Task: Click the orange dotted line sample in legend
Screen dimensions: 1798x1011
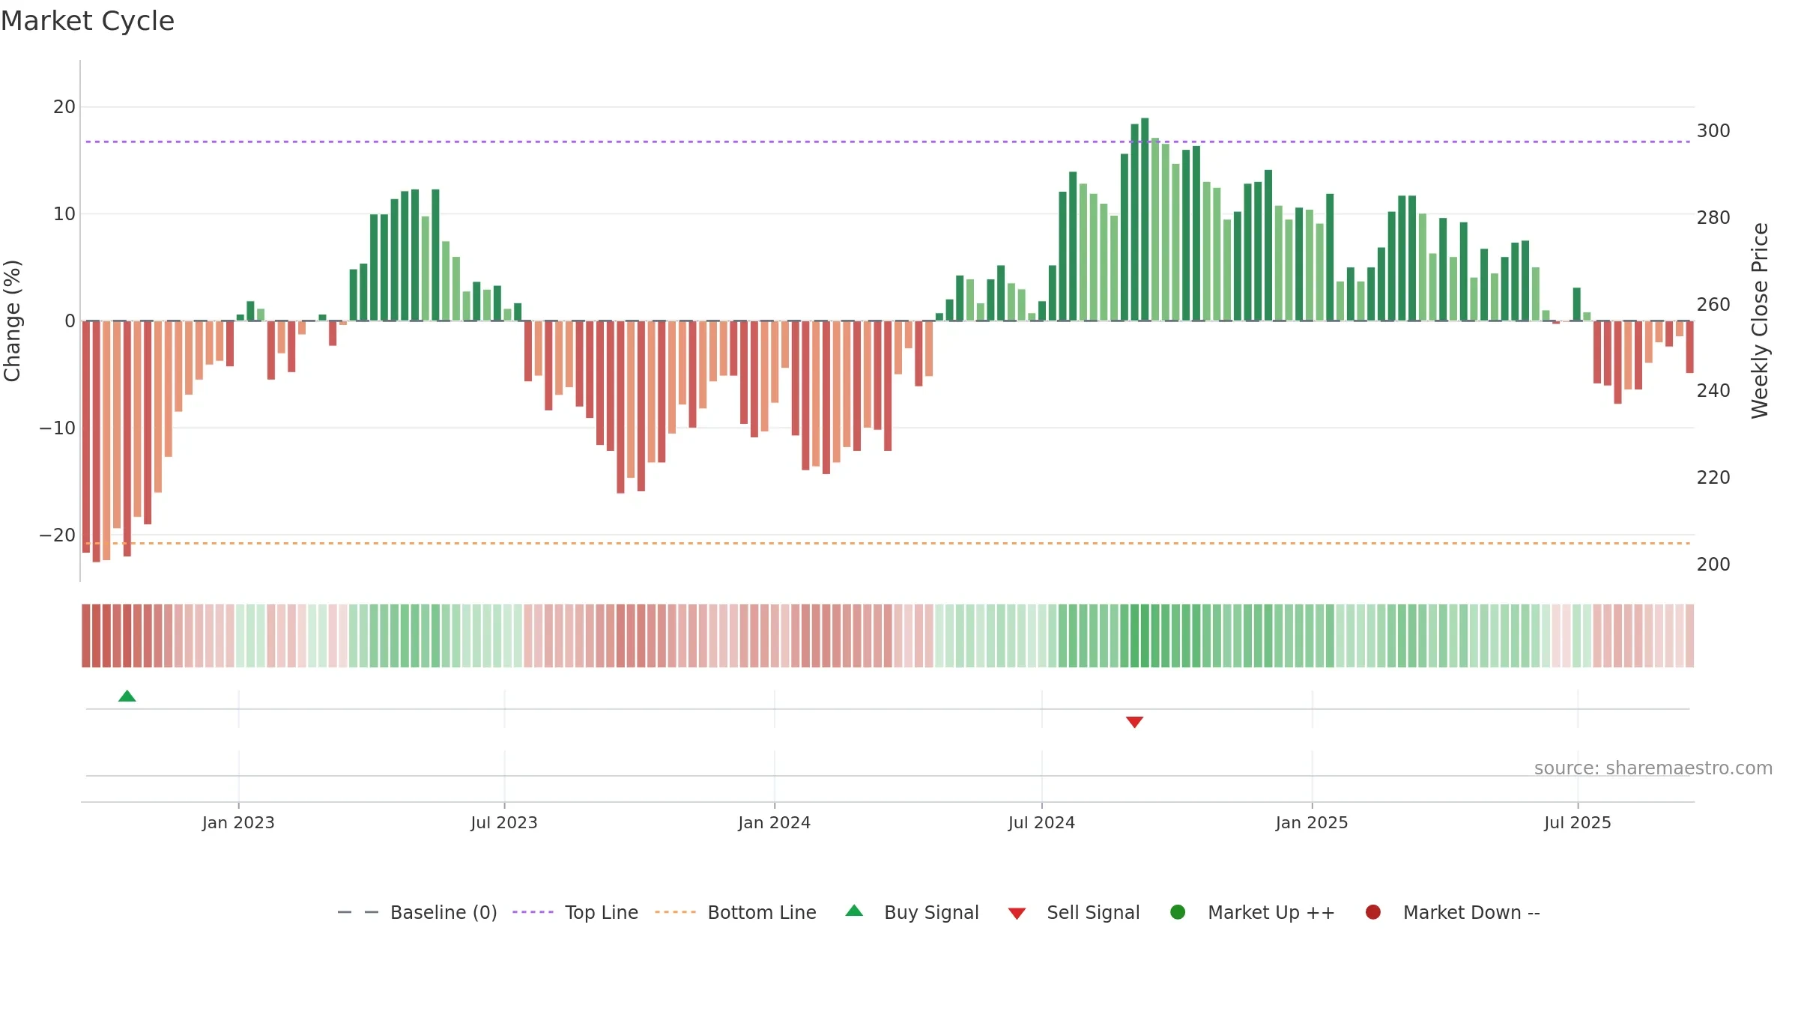Action: (x=675, y=912)
